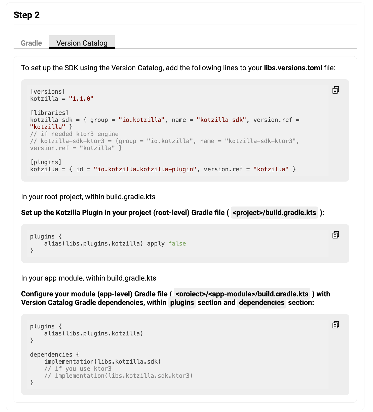Click the [versions] header line in the code

click(48, 92)
